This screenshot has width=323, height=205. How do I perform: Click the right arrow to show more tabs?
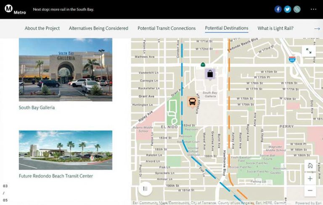[x=317, y=29]
